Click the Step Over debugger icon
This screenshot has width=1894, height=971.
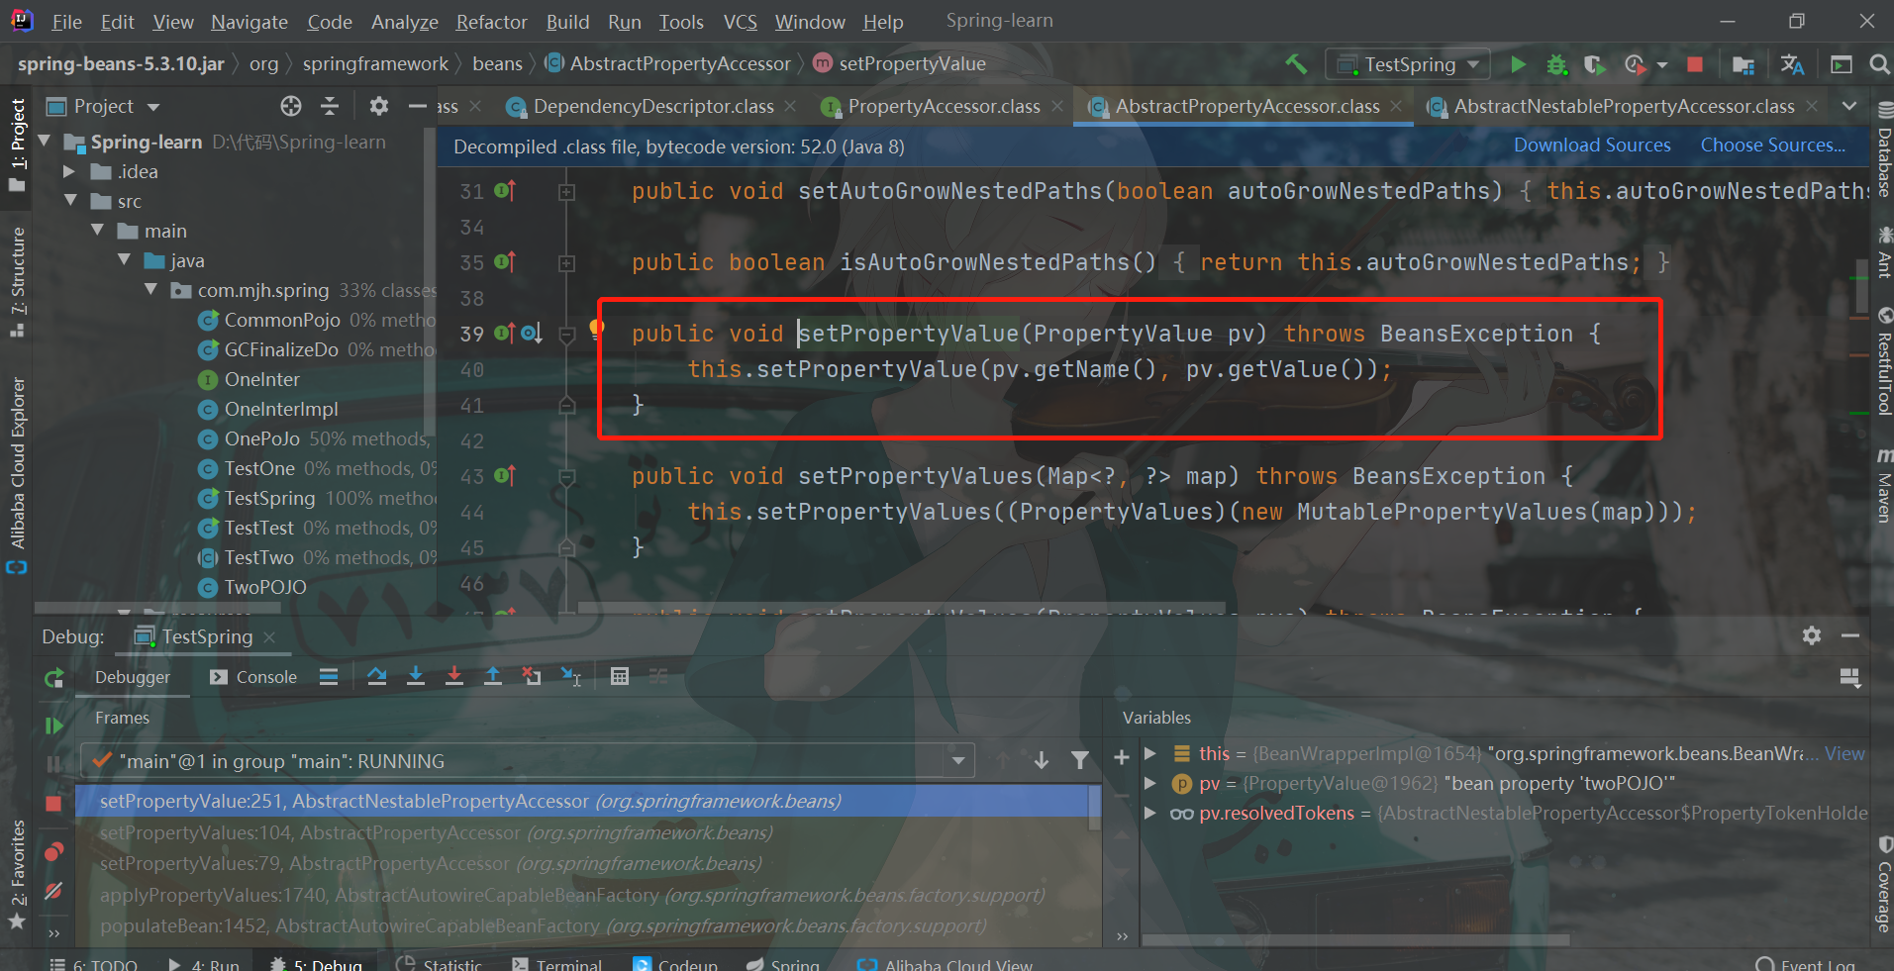[377, 676]
